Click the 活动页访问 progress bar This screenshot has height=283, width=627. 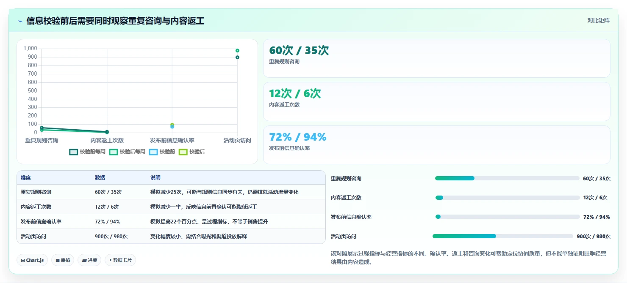[503, 236]
